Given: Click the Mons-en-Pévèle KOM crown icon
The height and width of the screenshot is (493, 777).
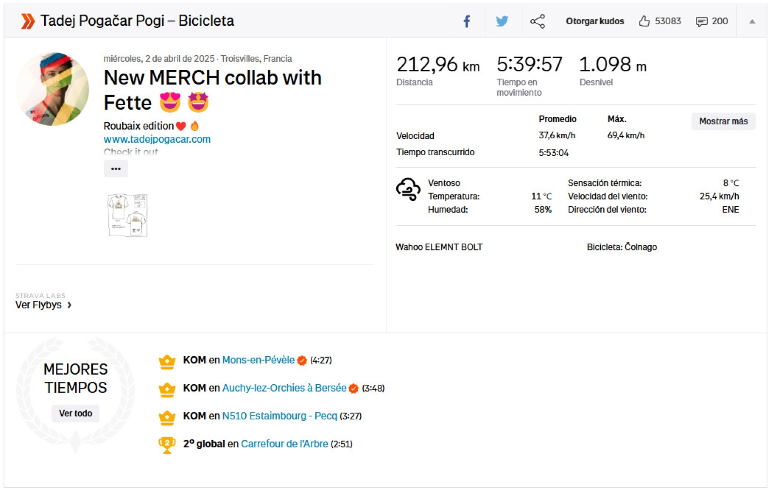Looking at the screenshot, I should [167, 361].
